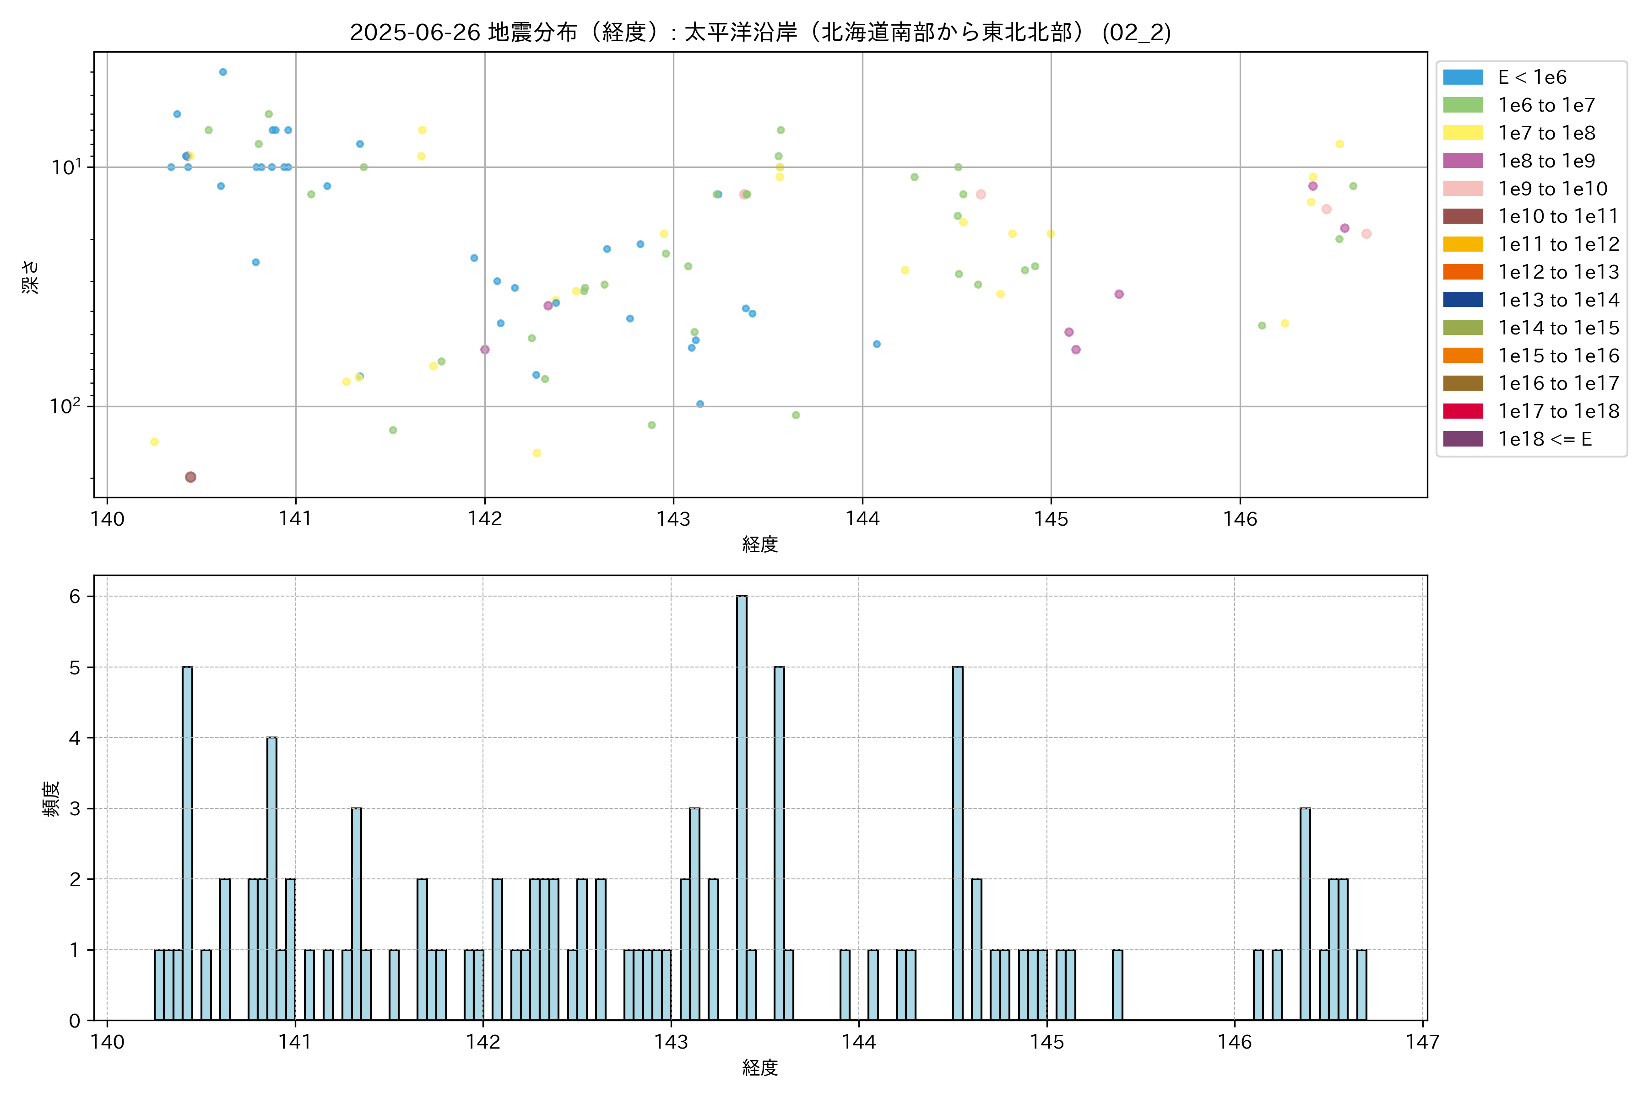1648x1098 pixels.
Task: Click the '147' tick label on the histogram axis
Action: 1422,1042
